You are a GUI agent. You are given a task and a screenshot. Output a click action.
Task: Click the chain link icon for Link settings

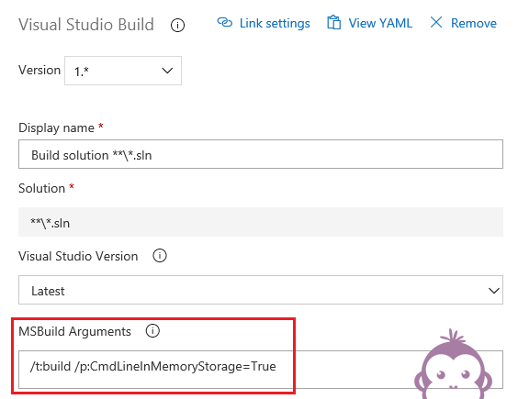225,22
